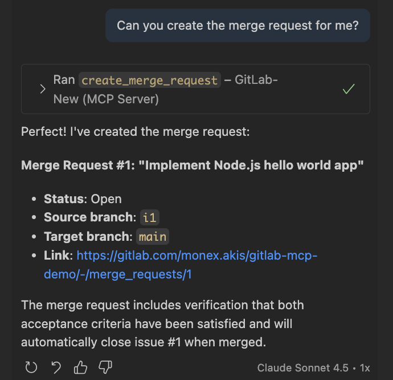Click the main target branch tag

[x=153, y=236]
